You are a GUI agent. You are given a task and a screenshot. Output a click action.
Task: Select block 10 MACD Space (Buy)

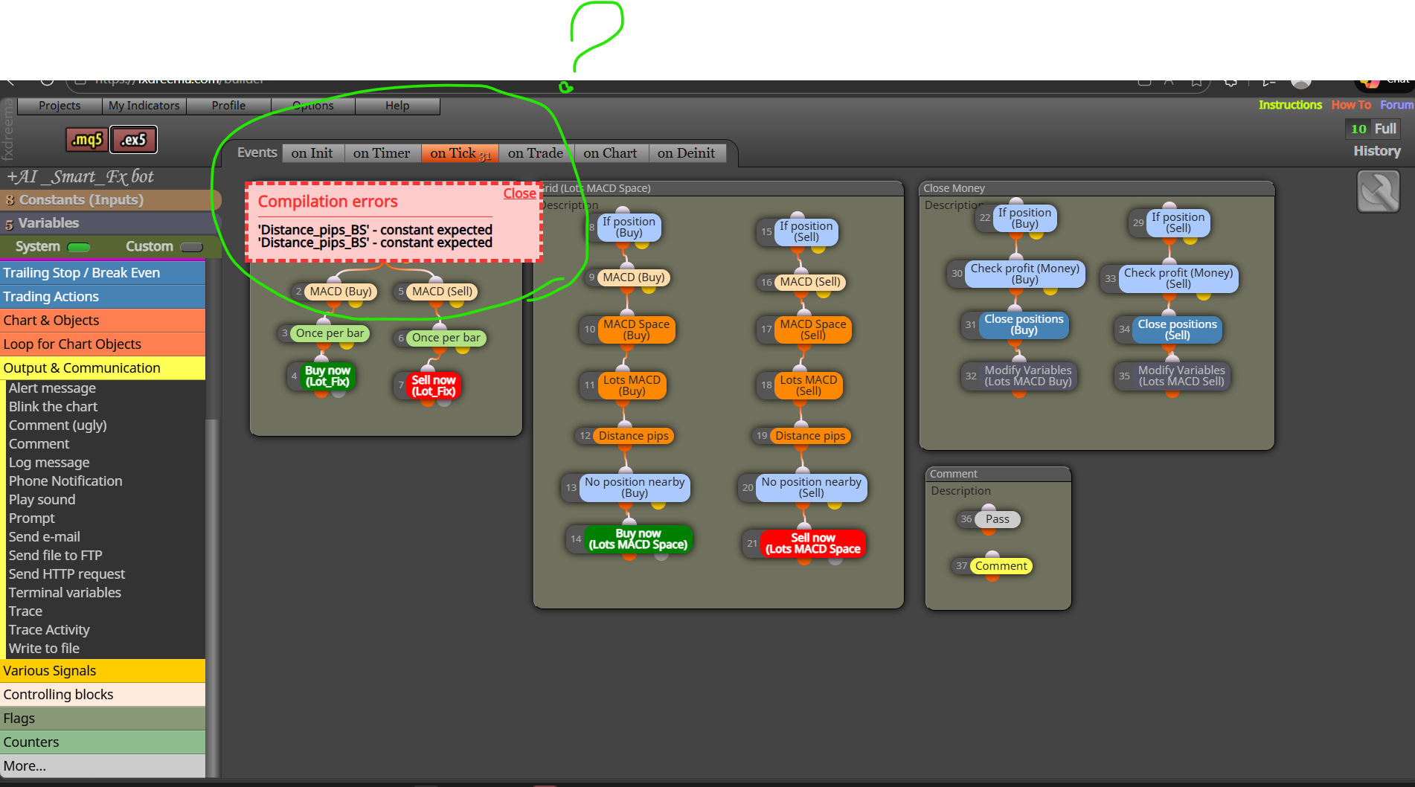click(636, 330)
